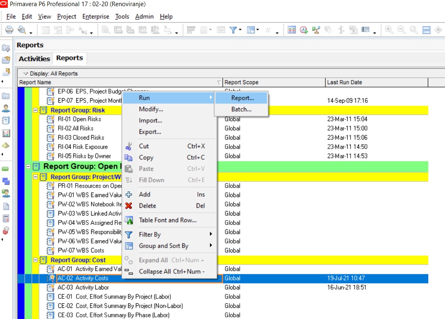Open the Tools menu

(122, 16)
